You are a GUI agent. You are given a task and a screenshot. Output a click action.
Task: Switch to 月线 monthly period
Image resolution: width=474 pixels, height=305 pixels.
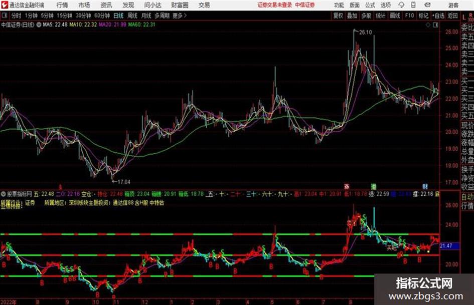[146, 16]
